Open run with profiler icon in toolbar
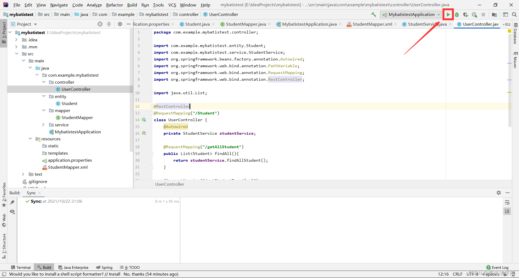The width and height of the screenshot is (519, 278). (474, 15)
